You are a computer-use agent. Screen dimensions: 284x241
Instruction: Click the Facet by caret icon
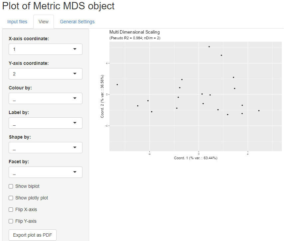(x=75, y=172)
